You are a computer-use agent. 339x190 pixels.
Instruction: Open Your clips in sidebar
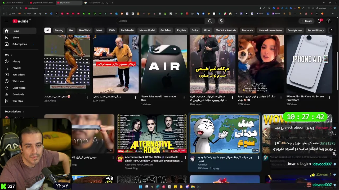click(x=20, y=101)
